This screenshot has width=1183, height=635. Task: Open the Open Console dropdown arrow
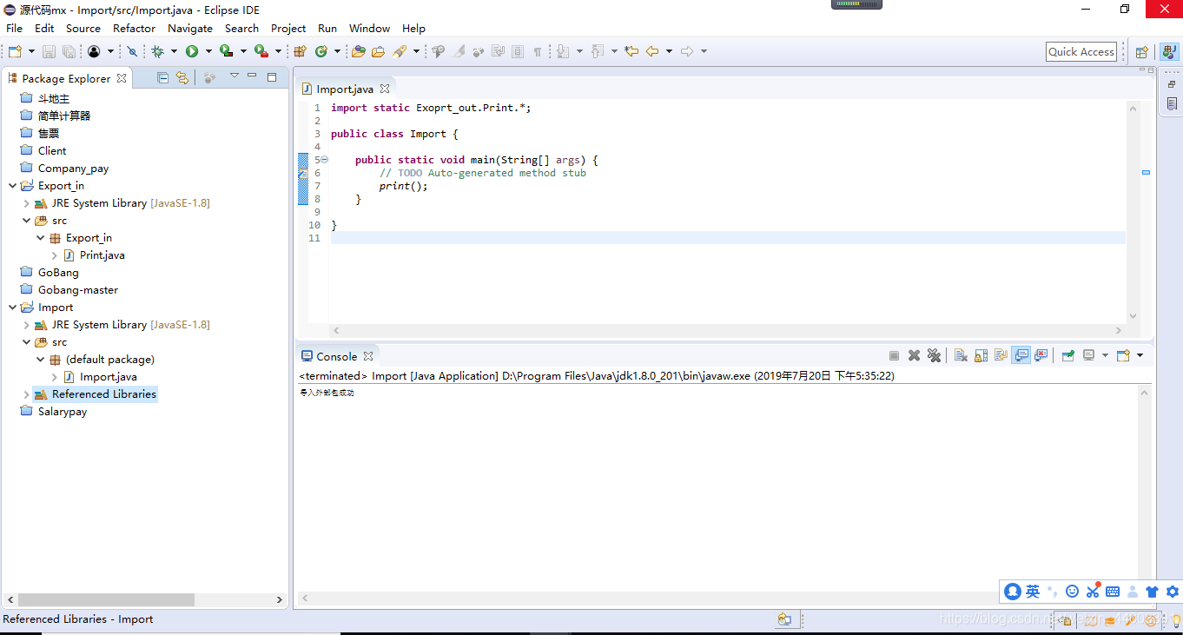click(1140, 355)
